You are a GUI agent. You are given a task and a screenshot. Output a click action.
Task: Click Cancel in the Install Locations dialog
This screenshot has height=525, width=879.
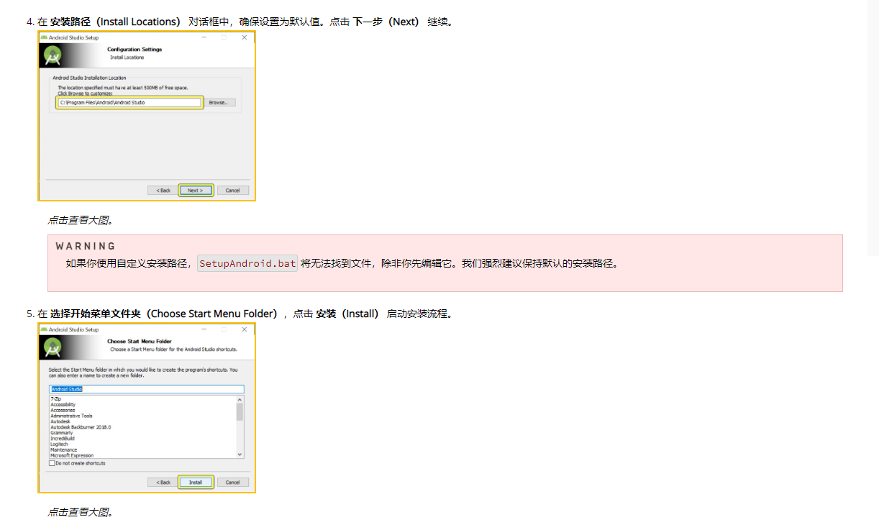coord(232,191)
